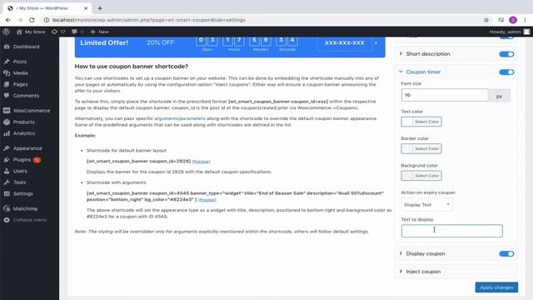Close the My Store browser tab
Screen dimensions: 533x300
coord(86,8)
